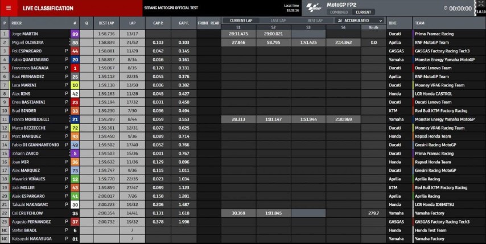Click the pit 'P' indicator for Brad Binder

coord(67,110)
